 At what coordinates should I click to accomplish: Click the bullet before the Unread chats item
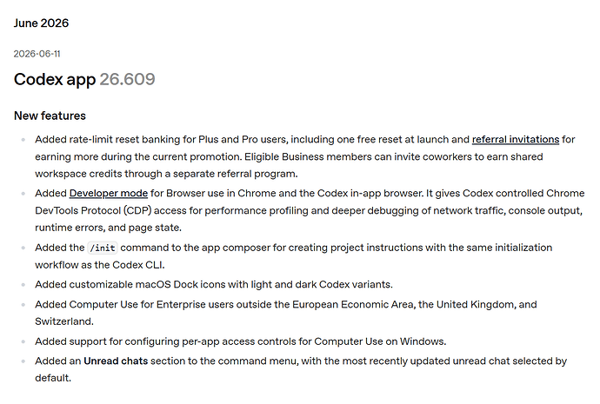tap(23, 361)
